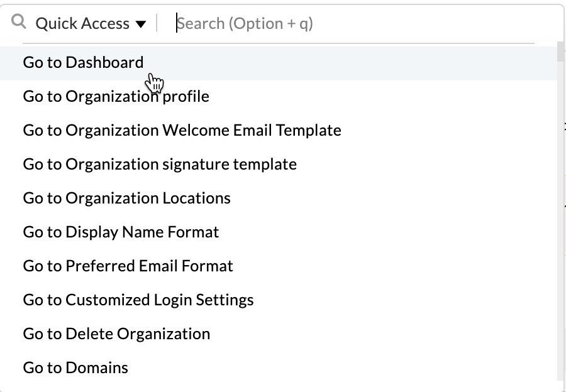Select Go to Dashboard
Image resolution: width=566 pixels, height=392 pixels.
coord(83,63)
